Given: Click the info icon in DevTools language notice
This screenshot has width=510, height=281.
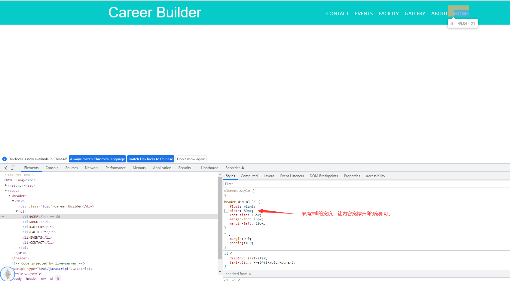Looking at the screenshot, I should [5, 159].
